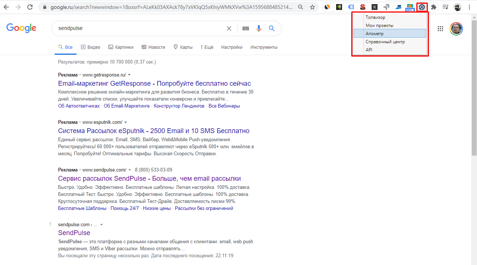Open the black R extension icon
Image resolution: width=477 pixels, height=265 pixels.
pyautogui.click(x=375, y=7)
